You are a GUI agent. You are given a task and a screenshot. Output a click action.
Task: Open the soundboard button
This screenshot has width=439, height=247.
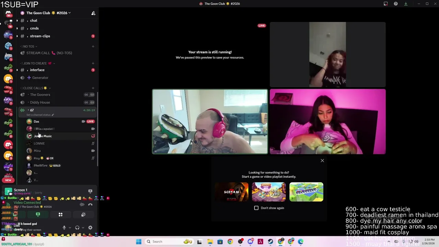click(83, 214)
